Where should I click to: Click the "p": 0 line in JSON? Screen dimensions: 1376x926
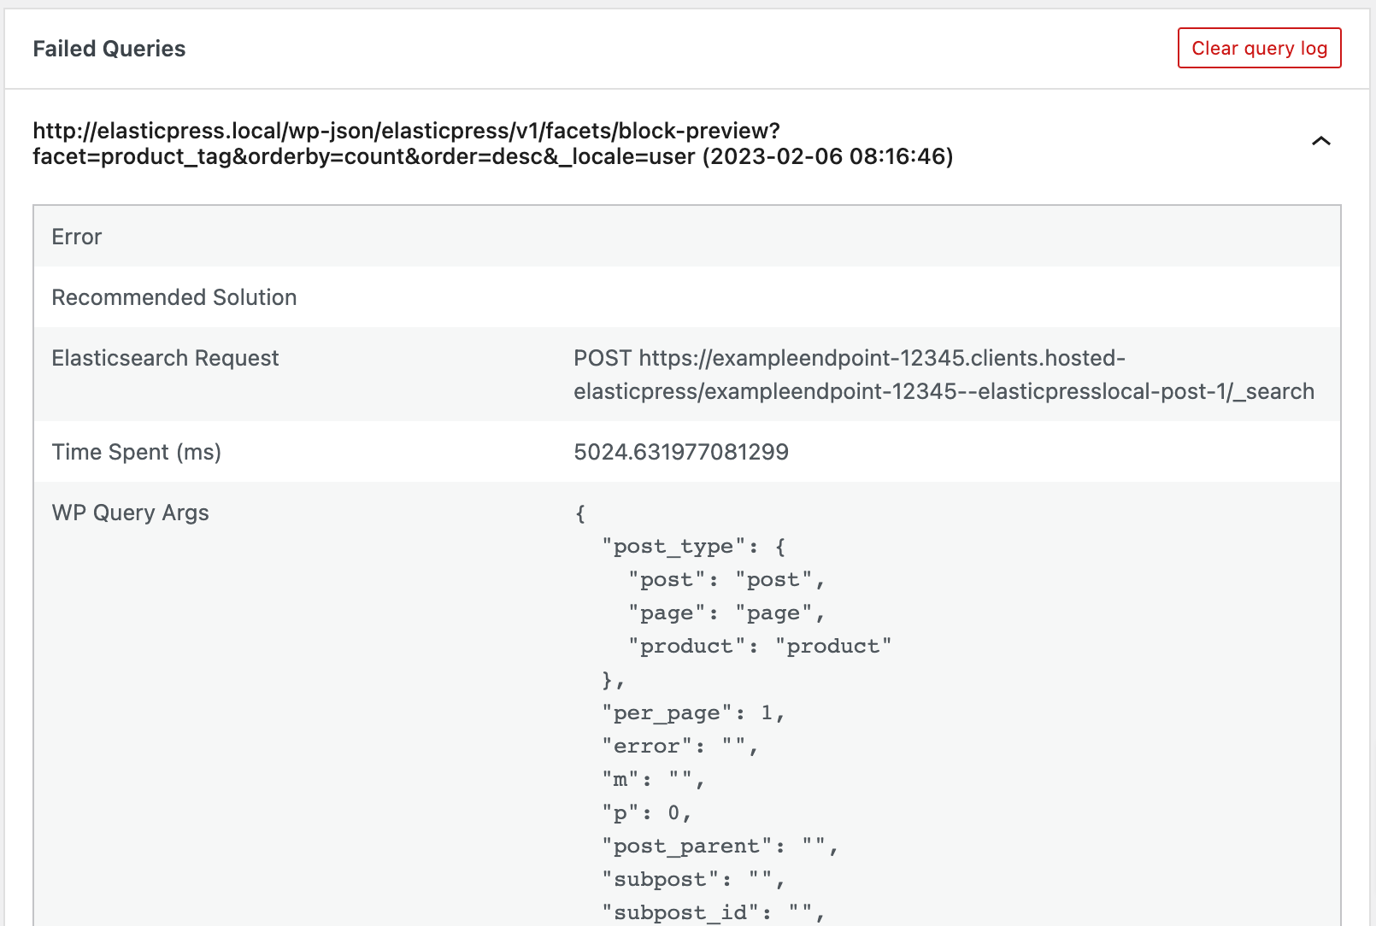click(646, 812)
